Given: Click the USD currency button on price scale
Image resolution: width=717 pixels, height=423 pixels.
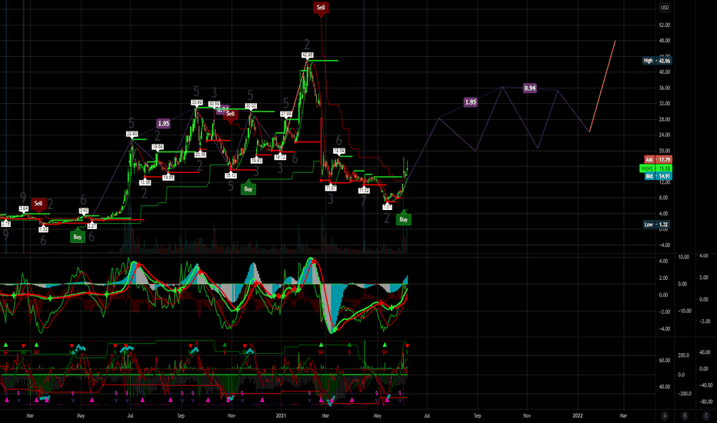Looking at the screenshot, I should pyautogui.click(x=665, y=8).
